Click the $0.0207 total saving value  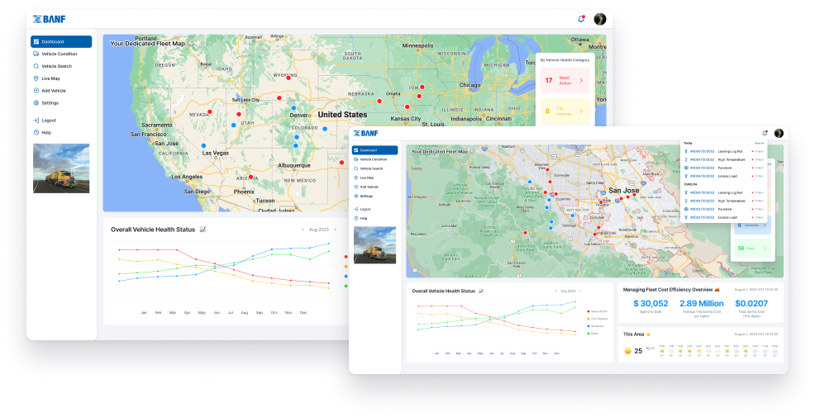(751, 303)
